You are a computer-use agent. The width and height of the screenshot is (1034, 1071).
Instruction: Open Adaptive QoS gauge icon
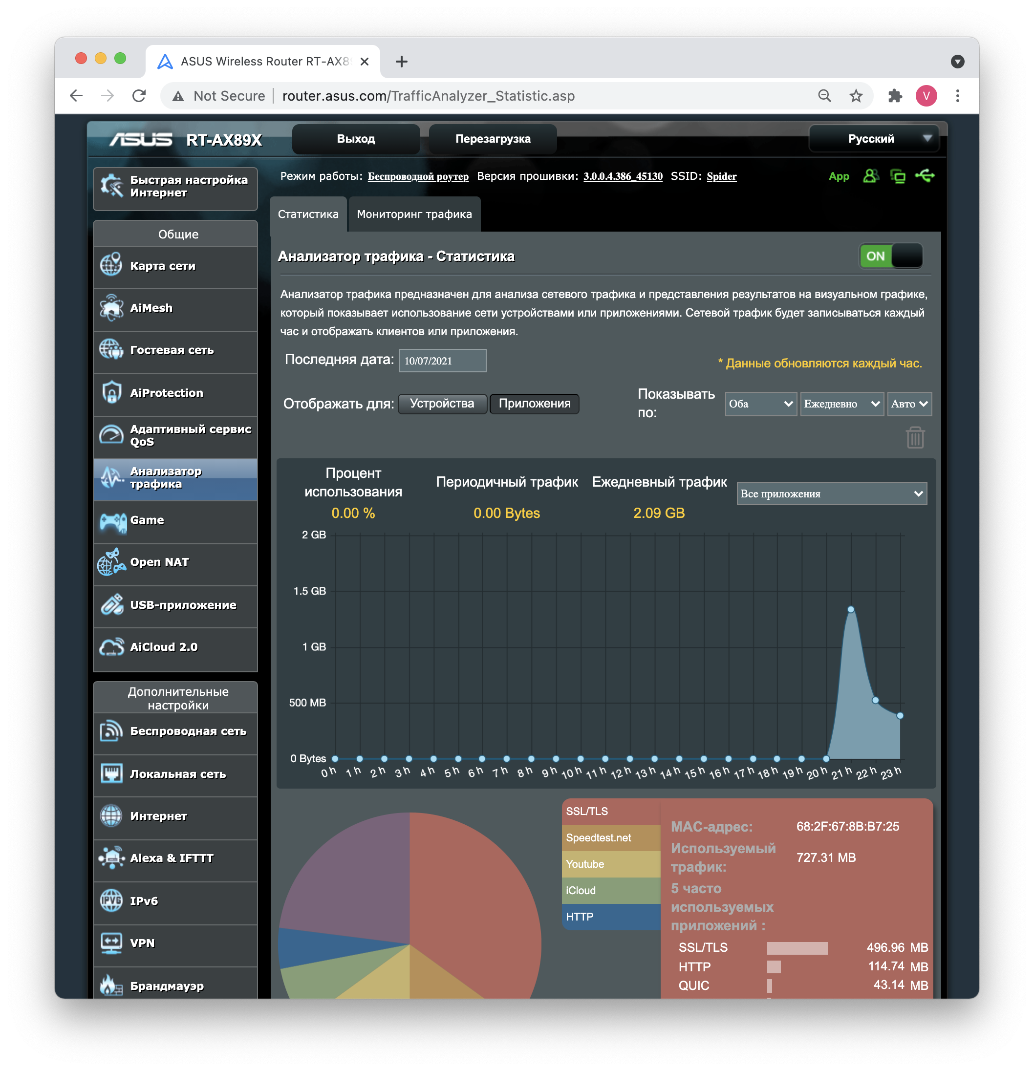coord(111,435)
